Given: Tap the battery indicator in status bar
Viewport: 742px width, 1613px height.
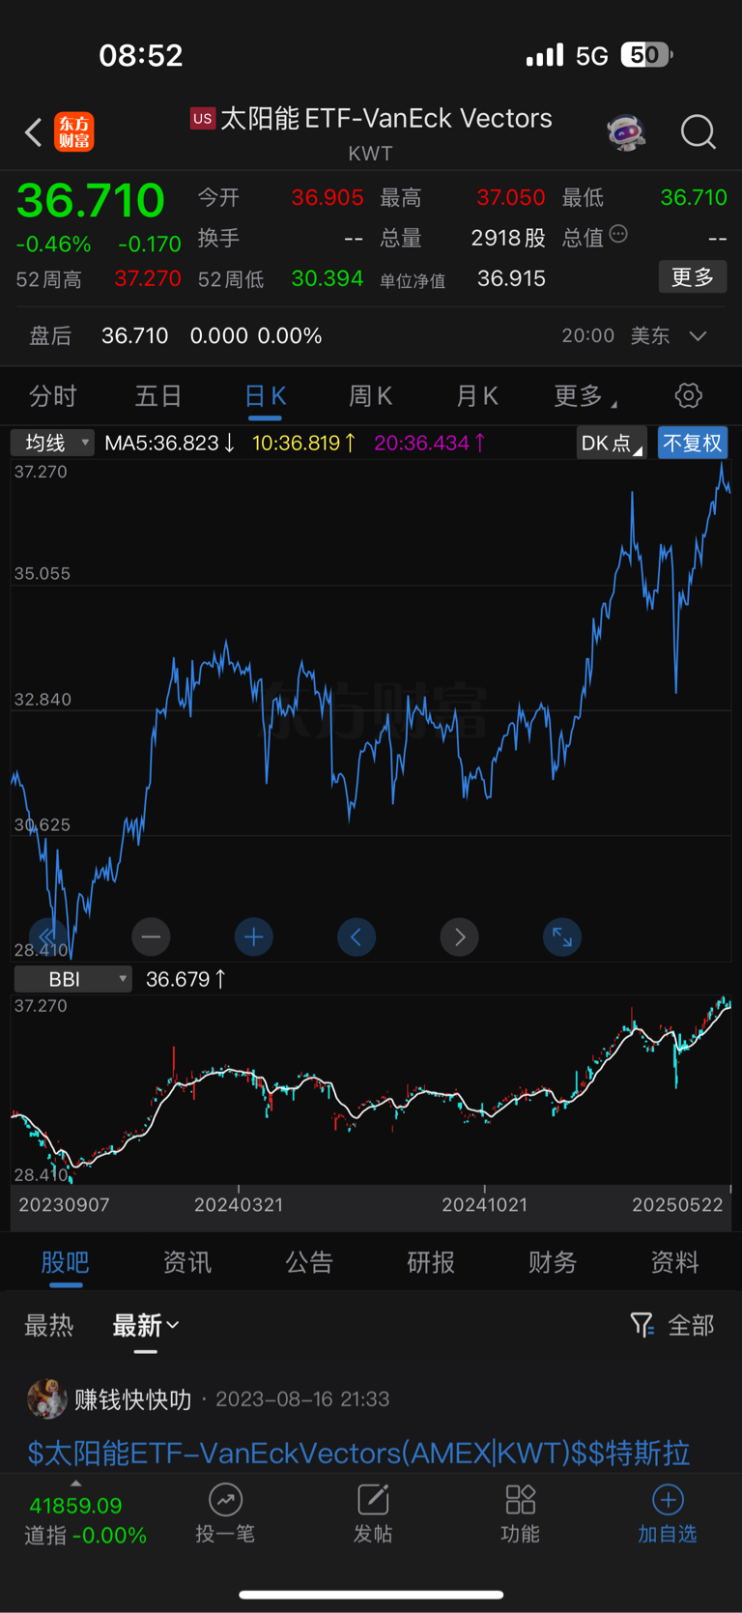Looking at the screenshot, I should click(646, 55).
